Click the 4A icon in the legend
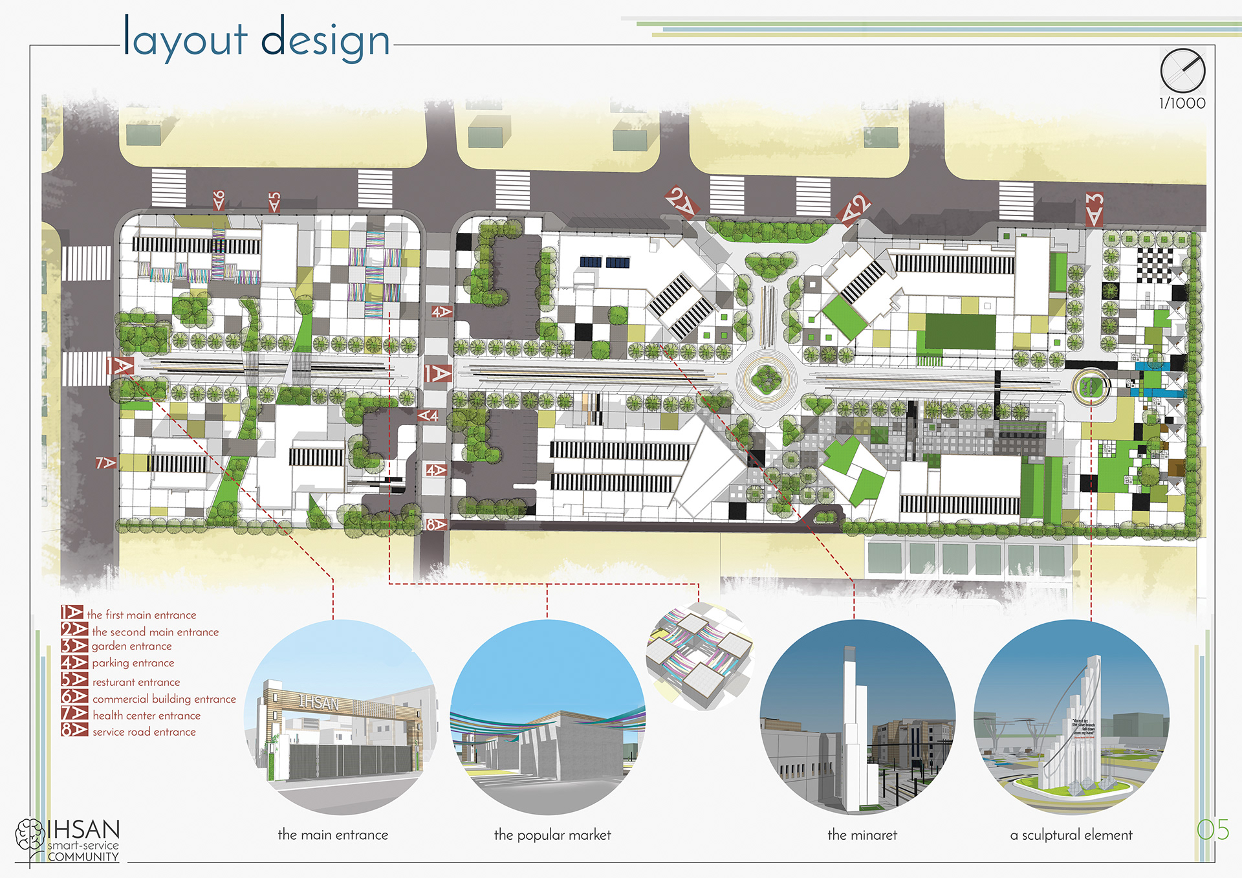The height and width of the screenshot is (878, 1242). click(x=74, y=663)
